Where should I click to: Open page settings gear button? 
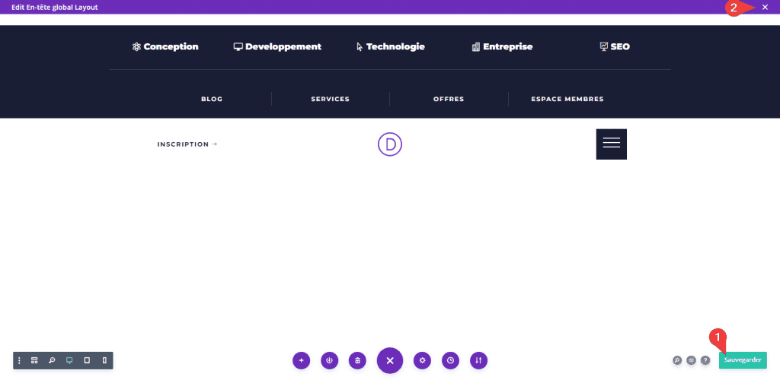coord(422,361)
